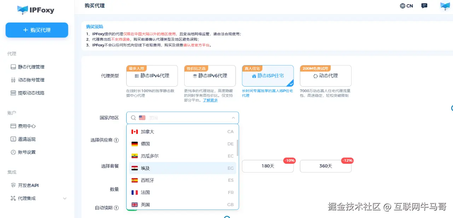Click the IPFoxy logo
The width and height of the screenshot is (453, 218).
(36, 10)
